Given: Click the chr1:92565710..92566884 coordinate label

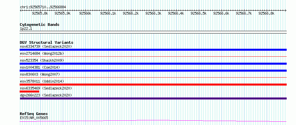Looking at the screenshot, I should tap(43, 7).
